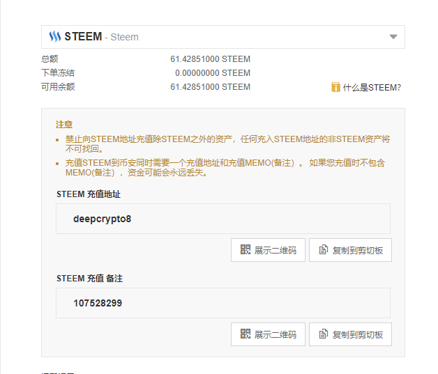
Task: Open the 什么是STEEM? help link
Action: click(x=372, y=88)
